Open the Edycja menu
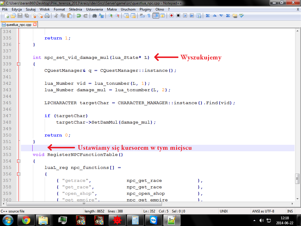This screenshot has width=301, height=226. tap(17, 9)
